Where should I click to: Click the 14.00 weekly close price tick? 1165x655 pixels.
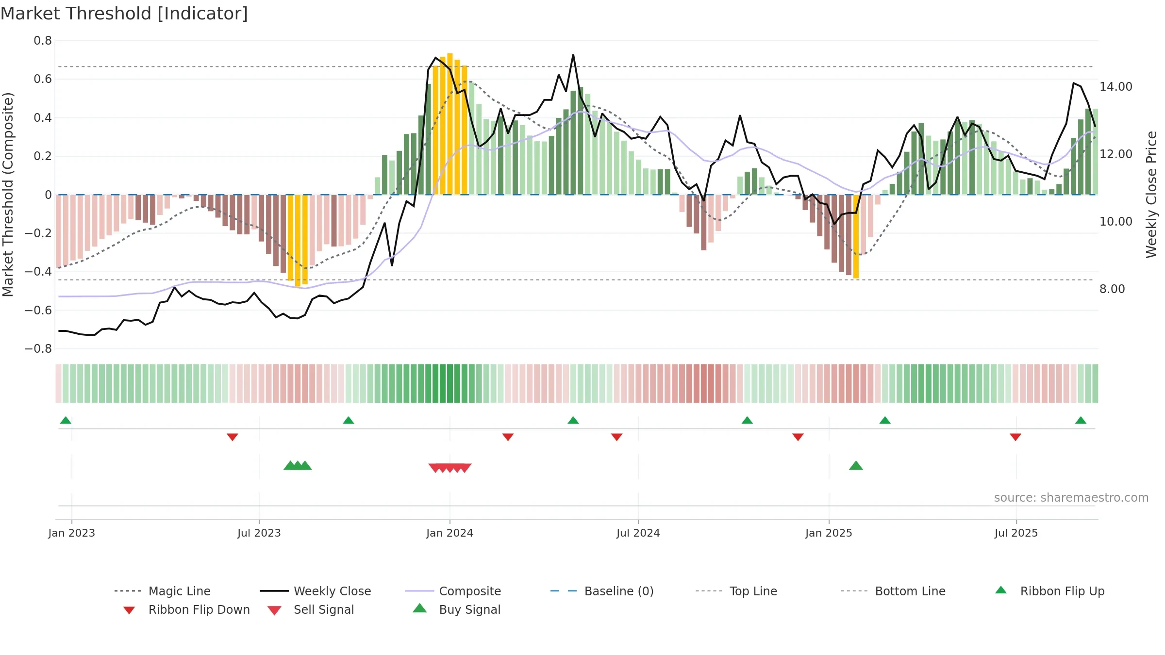click(x=1115, y=86)
